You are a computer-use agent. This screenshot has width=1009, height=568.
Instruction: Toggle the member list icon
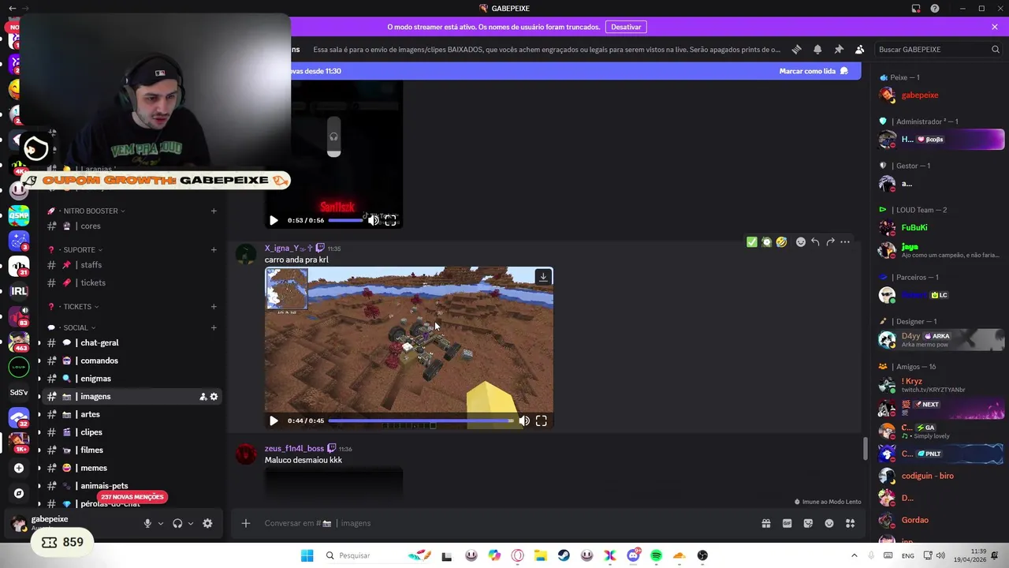pyautogui.click(x=859, y=49)
